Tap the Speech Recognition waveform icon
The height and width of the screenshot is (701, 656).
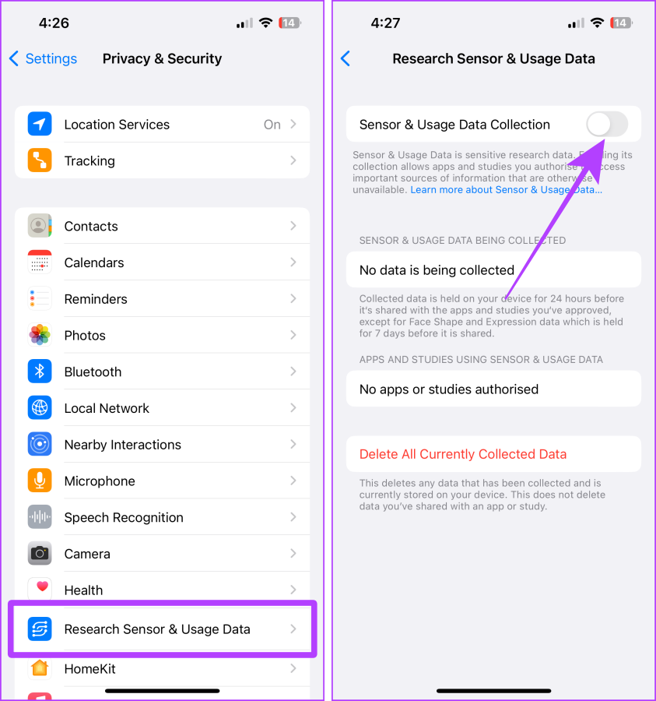click(39, 517)
